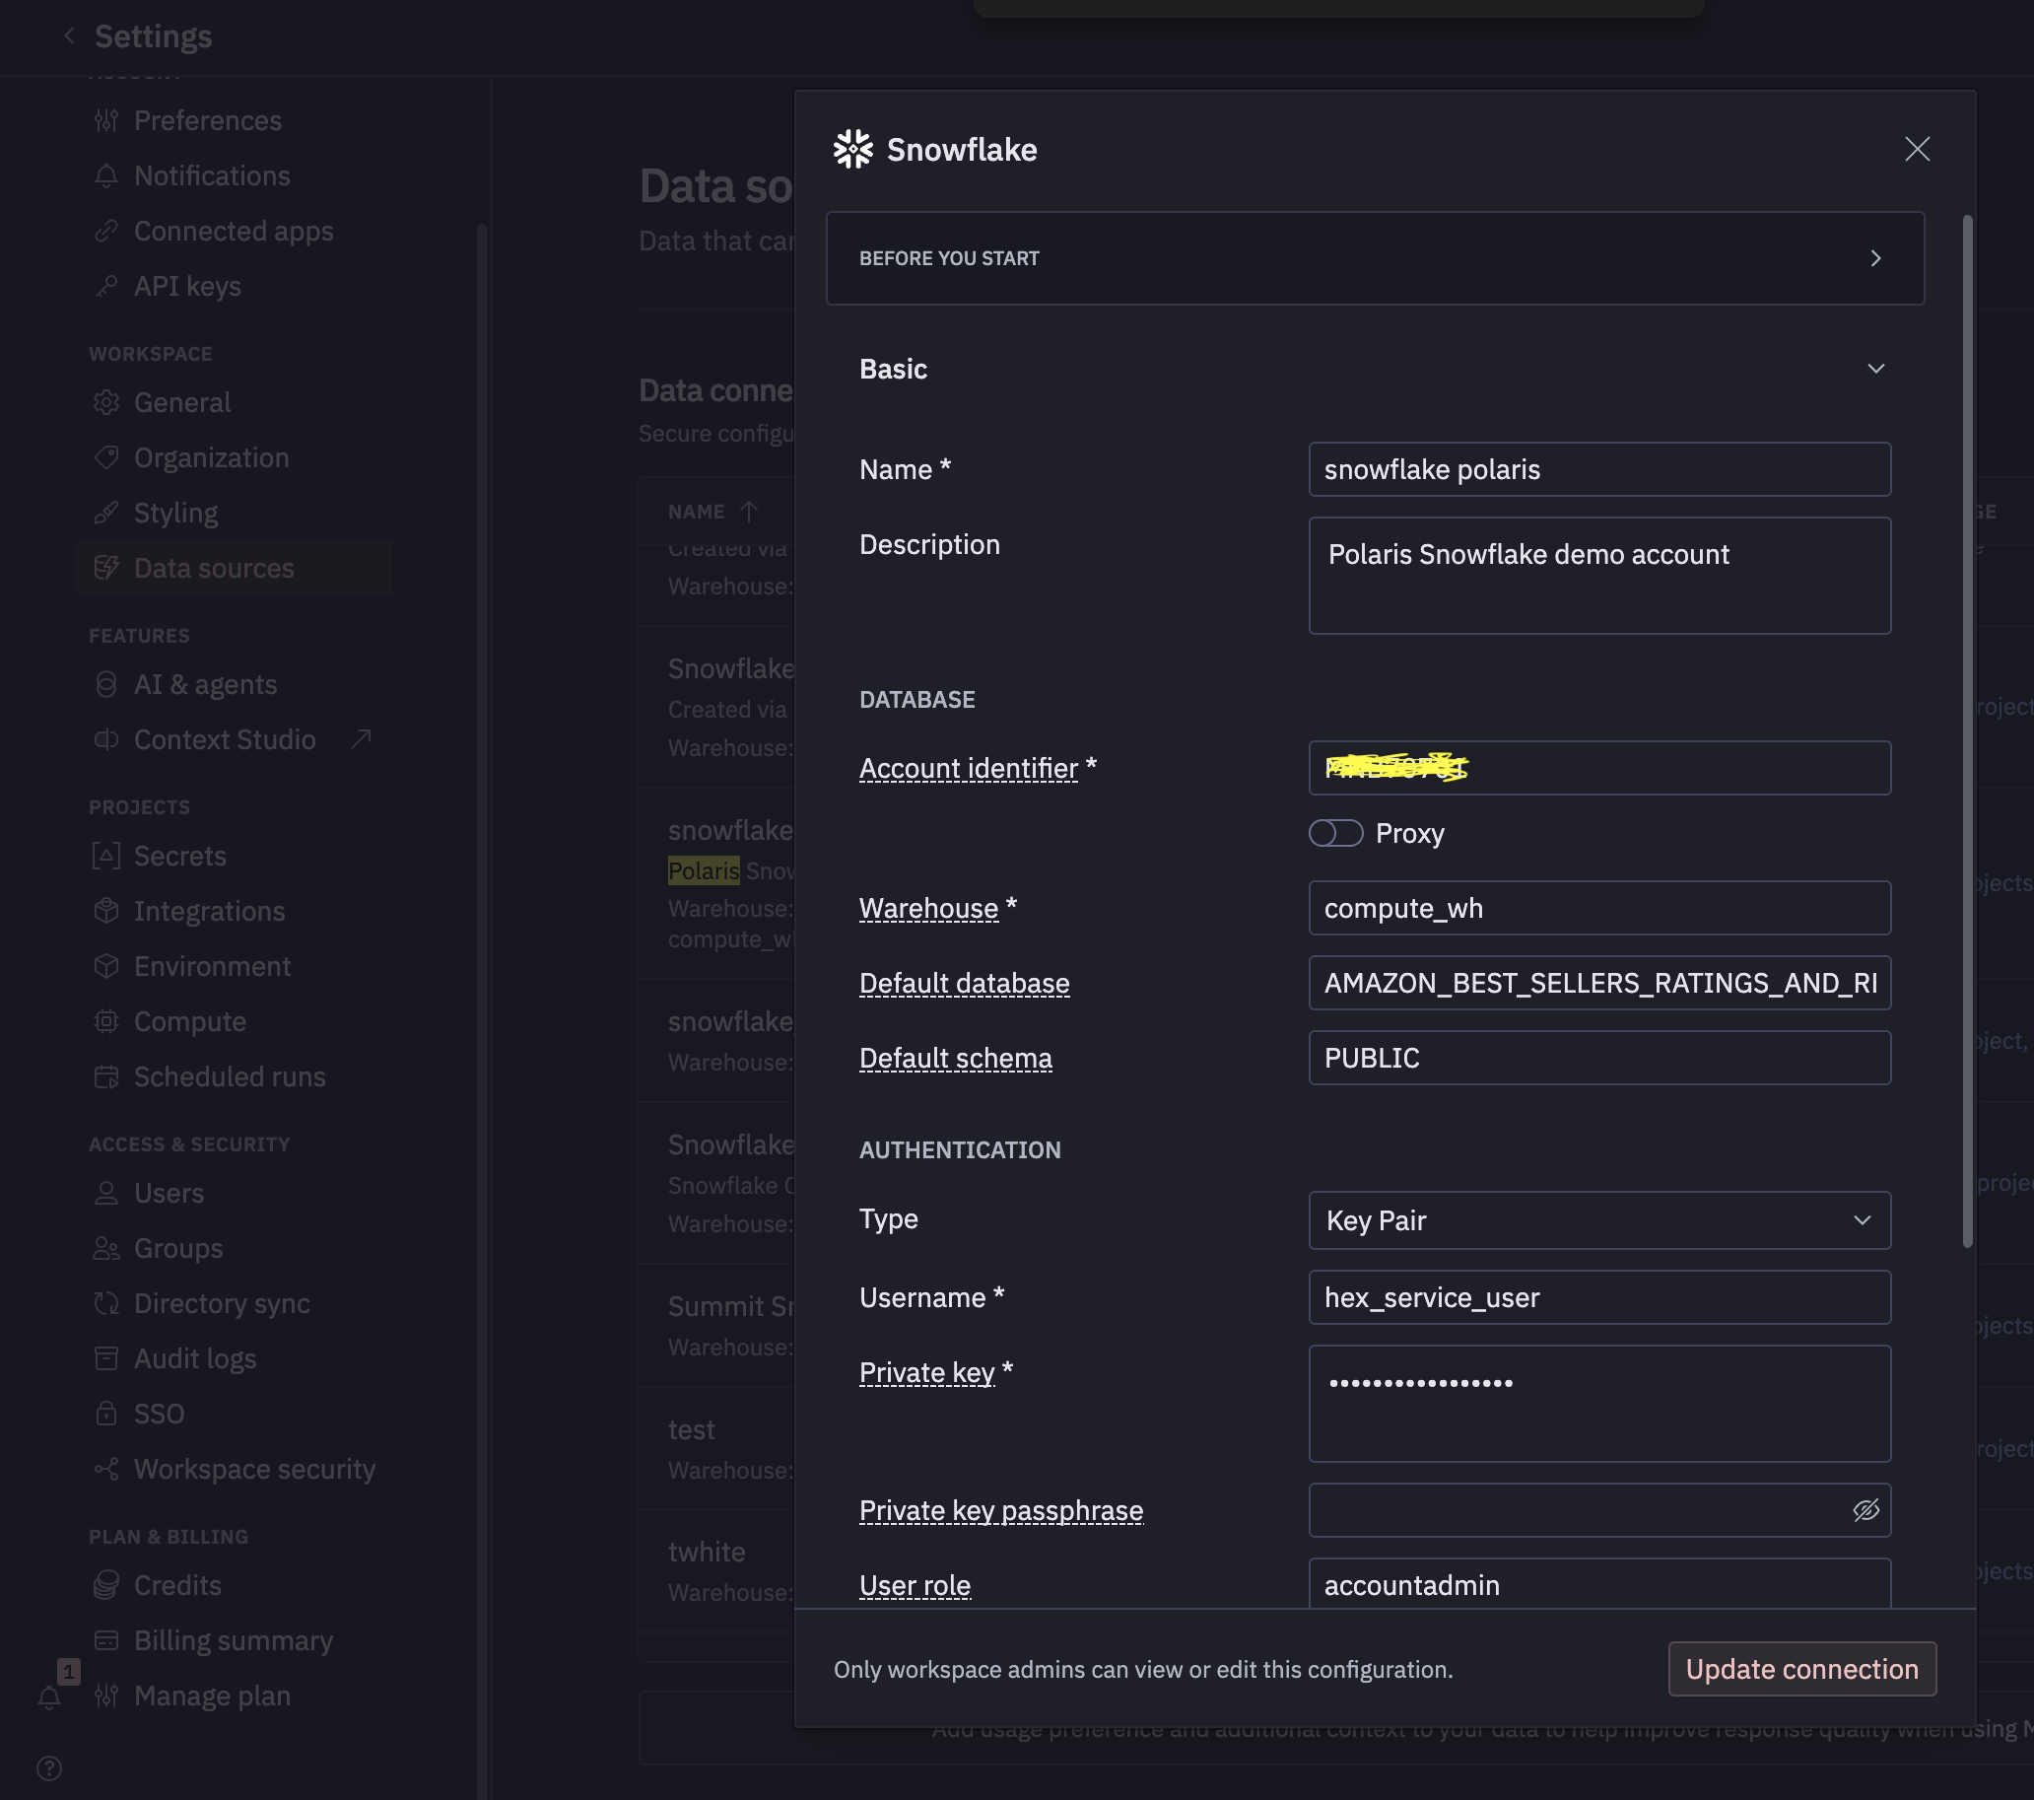Click the Default database help label
2034x1800 pixels.
tap(964, 984)
